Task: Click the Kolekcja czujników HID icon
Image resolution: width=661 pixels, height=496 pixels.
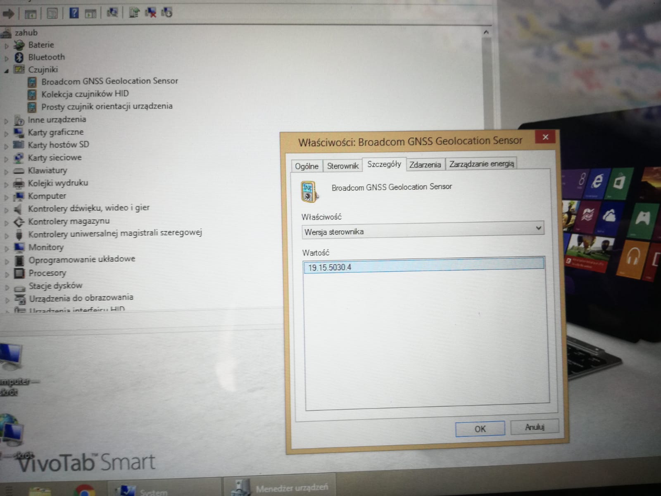Action: point(32,95)
